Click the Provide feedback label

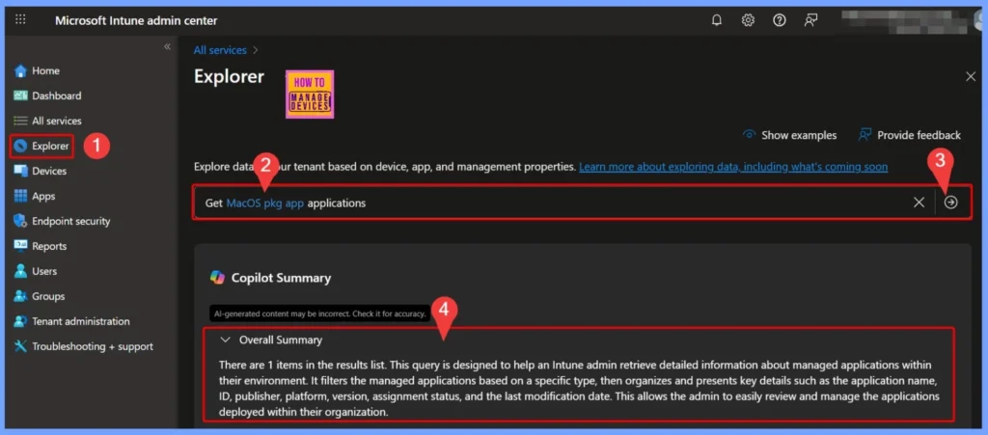point(919,135)
